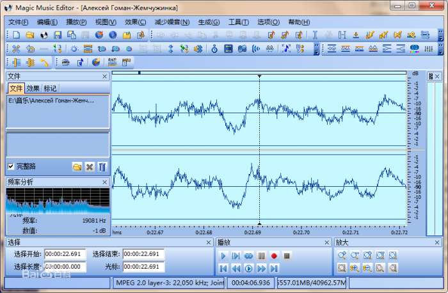This screenshot has width=448, height=293.
Task: Switch to the 效果 tab in file panel
Action: click(x=33, y=88)
